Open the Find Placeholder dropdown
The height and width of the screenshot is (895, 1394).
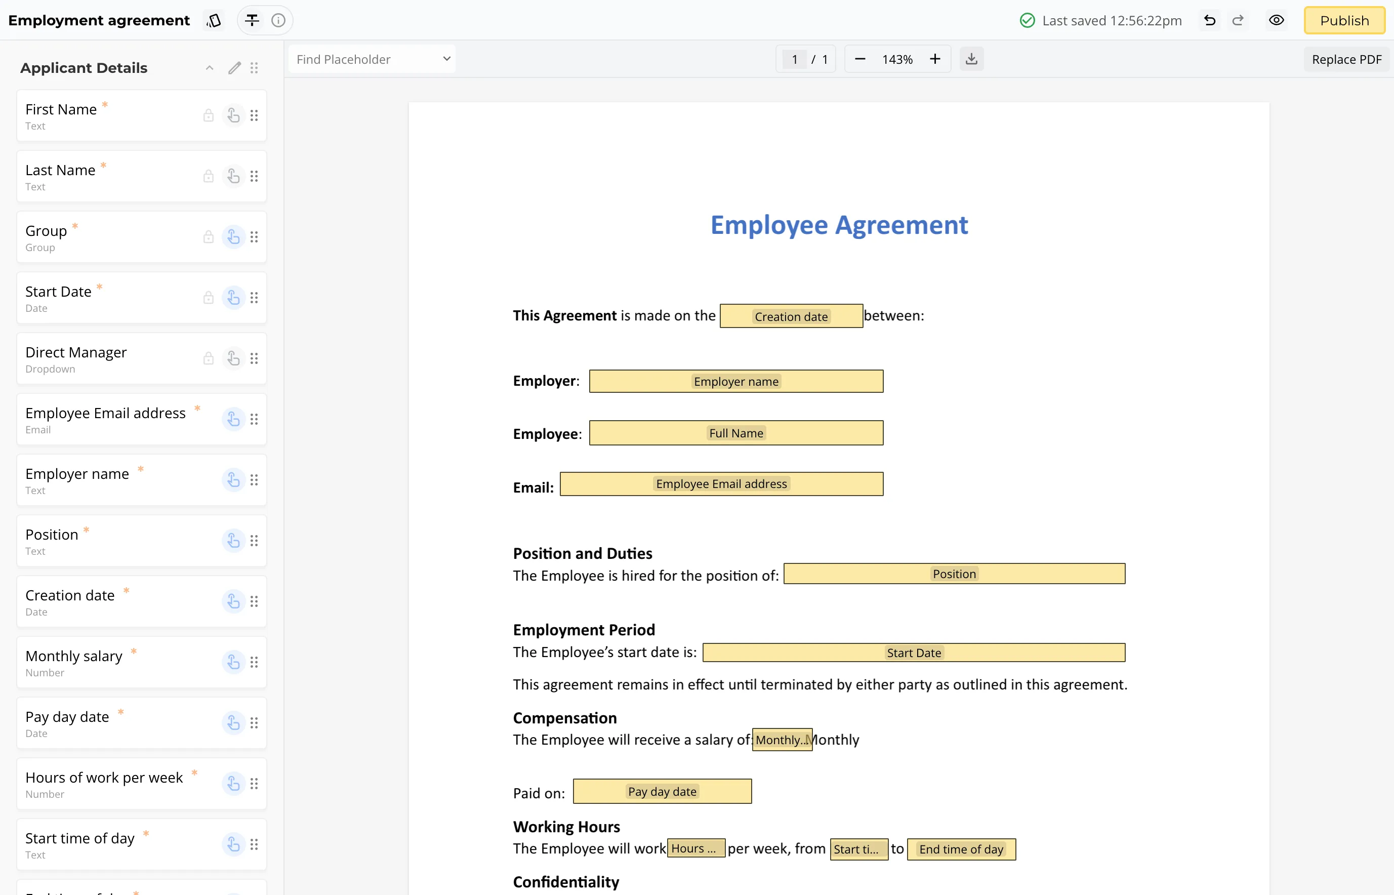tap(373, 59)
